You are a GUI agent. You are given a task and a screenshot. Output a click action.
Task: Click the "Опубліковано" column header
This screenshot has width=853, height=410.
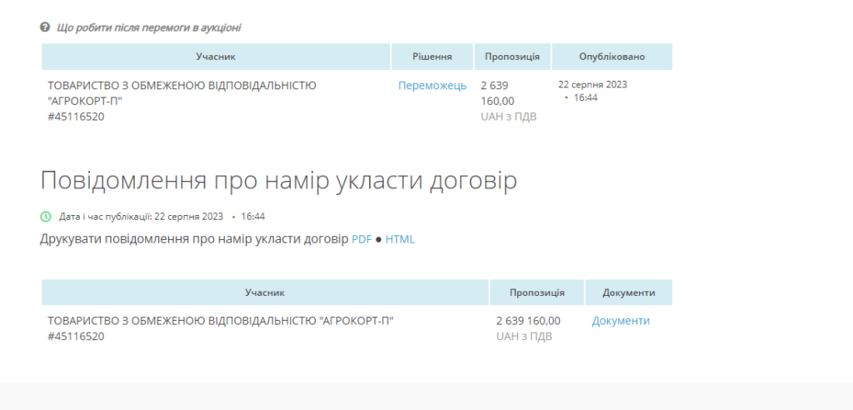(x=611, y=57)
